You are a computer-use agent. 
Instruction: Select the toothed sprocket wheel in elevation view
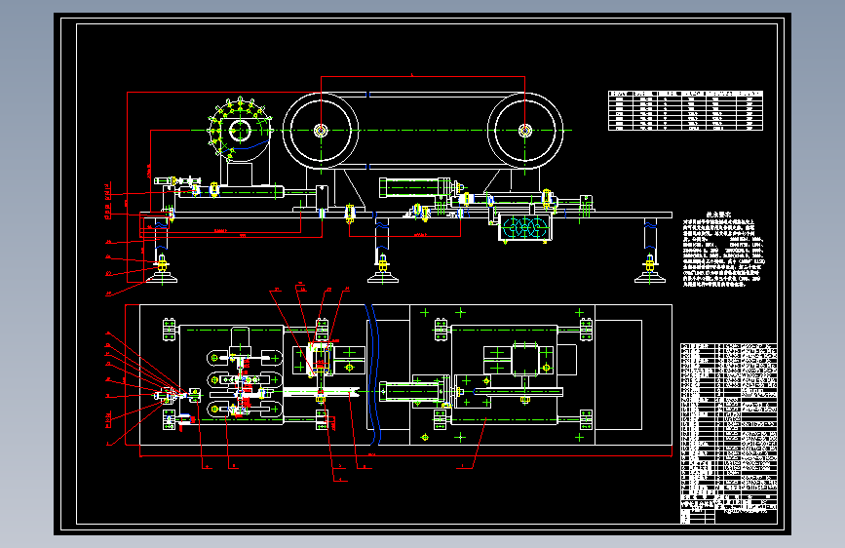[x=240, y=130]
